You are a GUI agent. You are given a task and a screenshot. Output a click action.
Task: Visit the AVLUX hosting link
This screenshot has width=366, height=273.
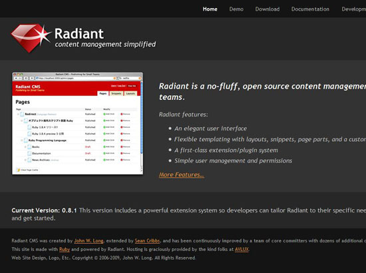pyautogui.click(x=242, y=250)
